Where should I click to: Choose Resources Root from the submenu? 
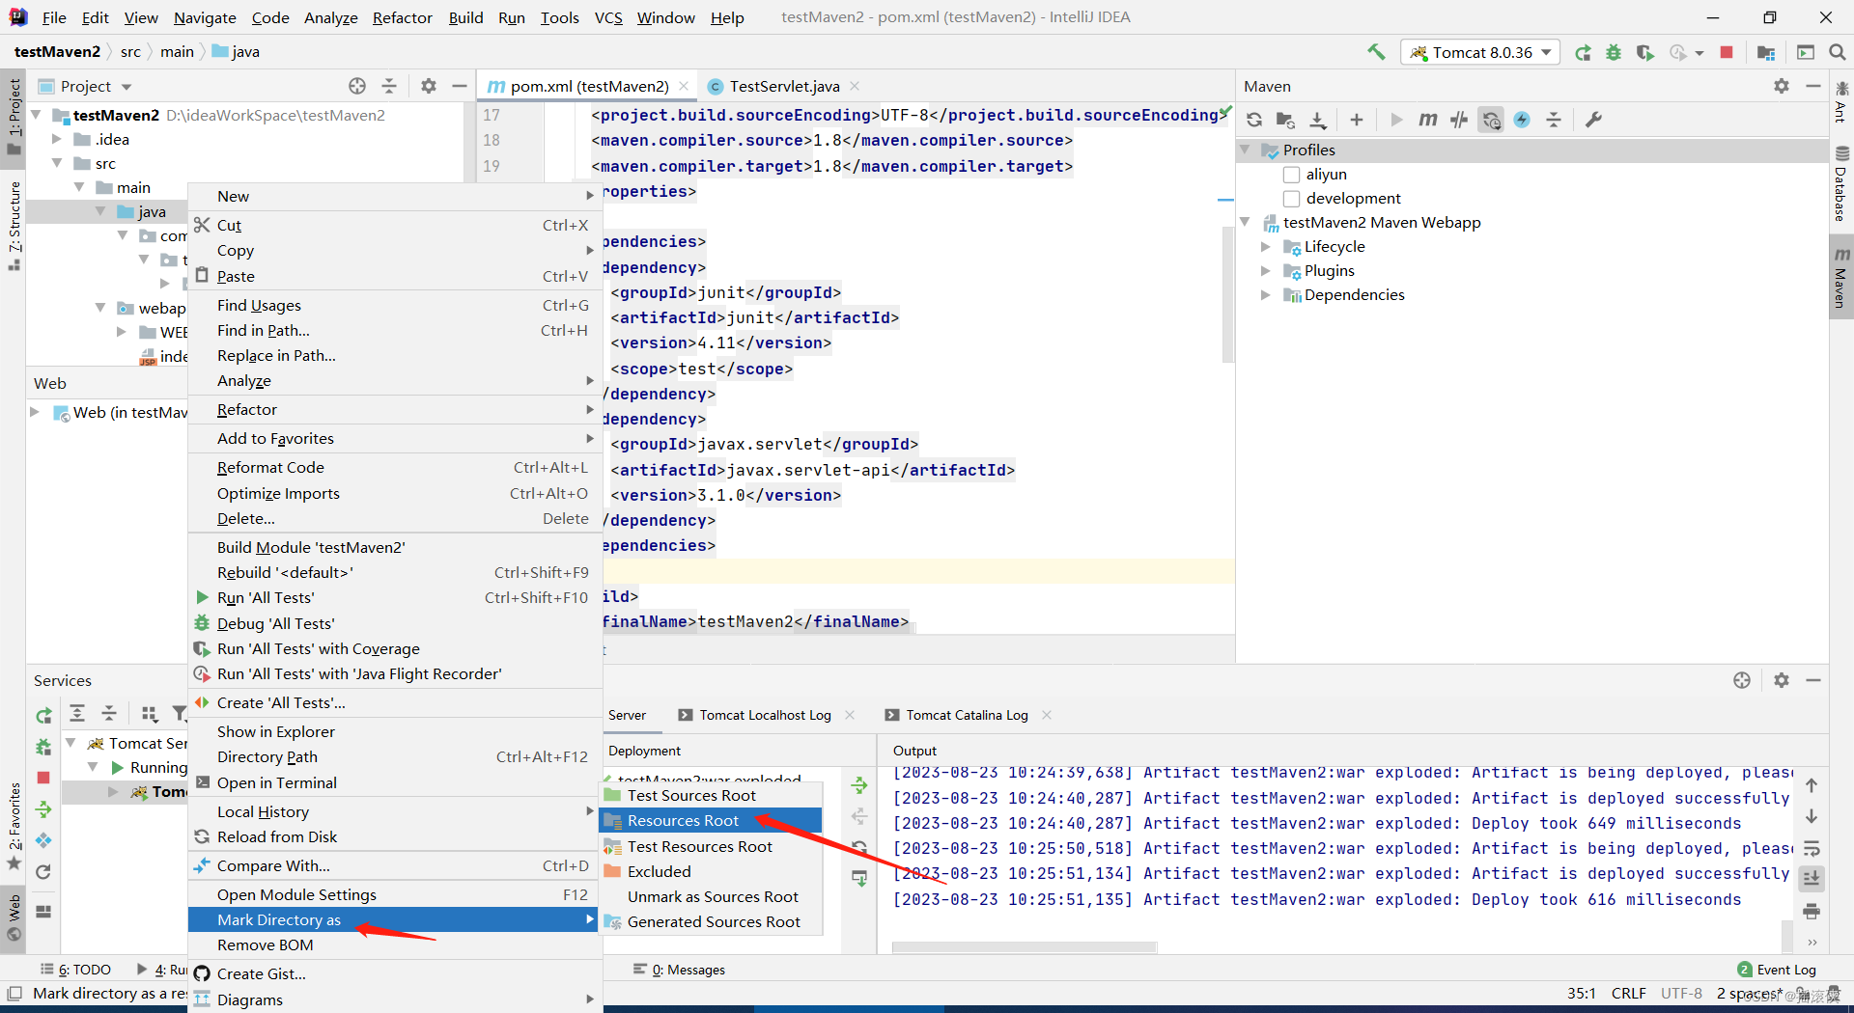click(711, 820)
